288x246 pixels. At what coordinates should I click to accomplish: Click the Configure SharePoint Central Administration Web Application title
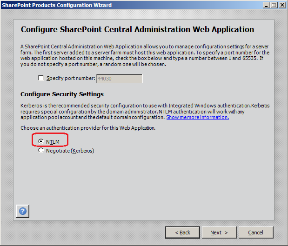coord(137,30)
